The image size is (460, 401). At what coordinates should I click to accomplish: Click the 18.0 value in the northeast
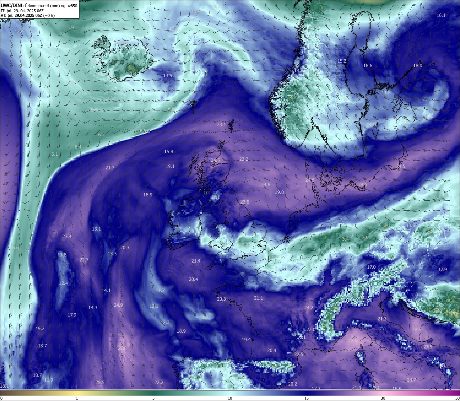418,66
